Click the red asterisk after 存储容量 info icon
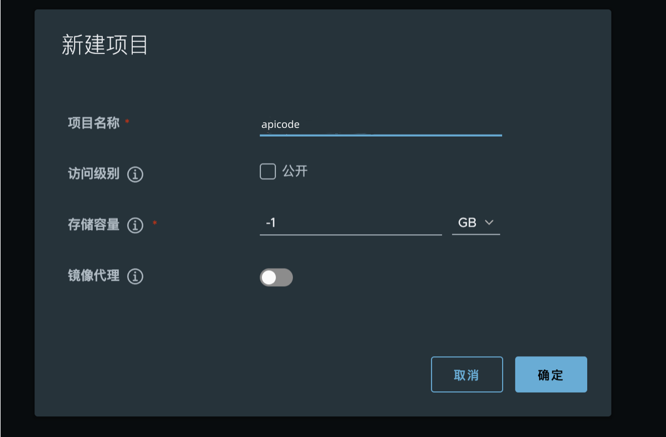The height and width of the screenshot is (437, 666). [x=155, y=224]
